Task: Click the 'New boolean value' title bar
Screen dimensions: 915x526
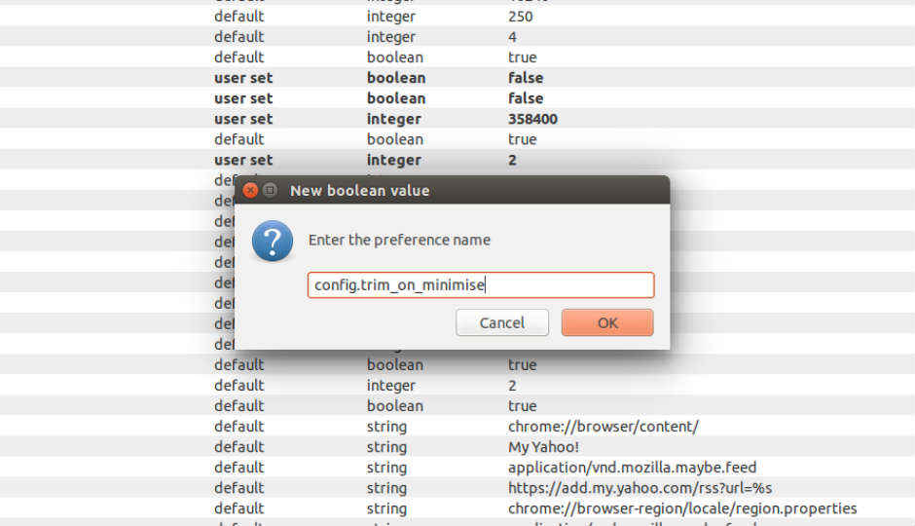Action: pos(453,190)
